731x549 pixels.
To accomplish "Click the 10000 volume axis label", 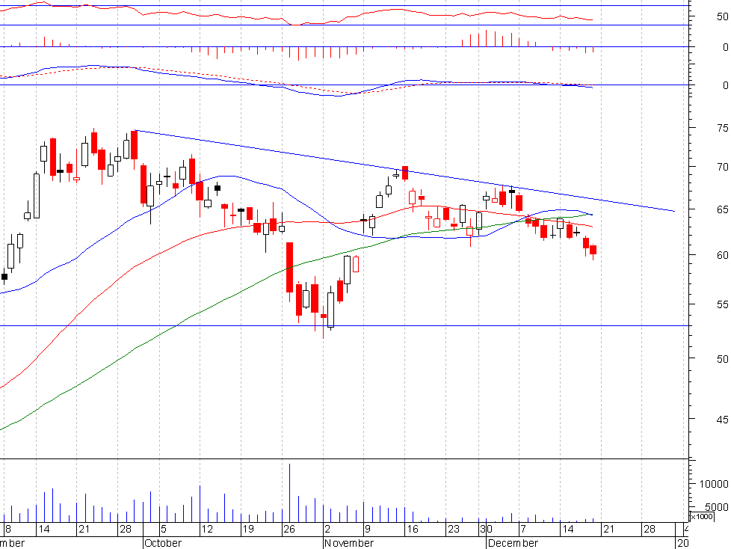I will tap(713, 484).
